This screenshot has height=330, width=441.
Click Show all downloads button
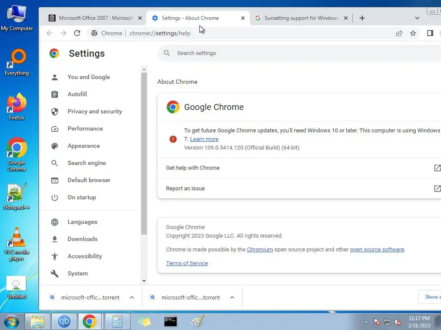pos(430,297)
